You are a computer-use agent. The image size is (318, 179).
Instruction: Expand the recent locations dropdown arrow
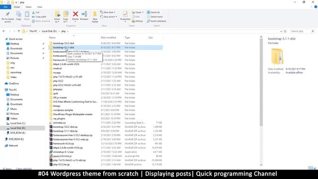click(x=14, y=31)
